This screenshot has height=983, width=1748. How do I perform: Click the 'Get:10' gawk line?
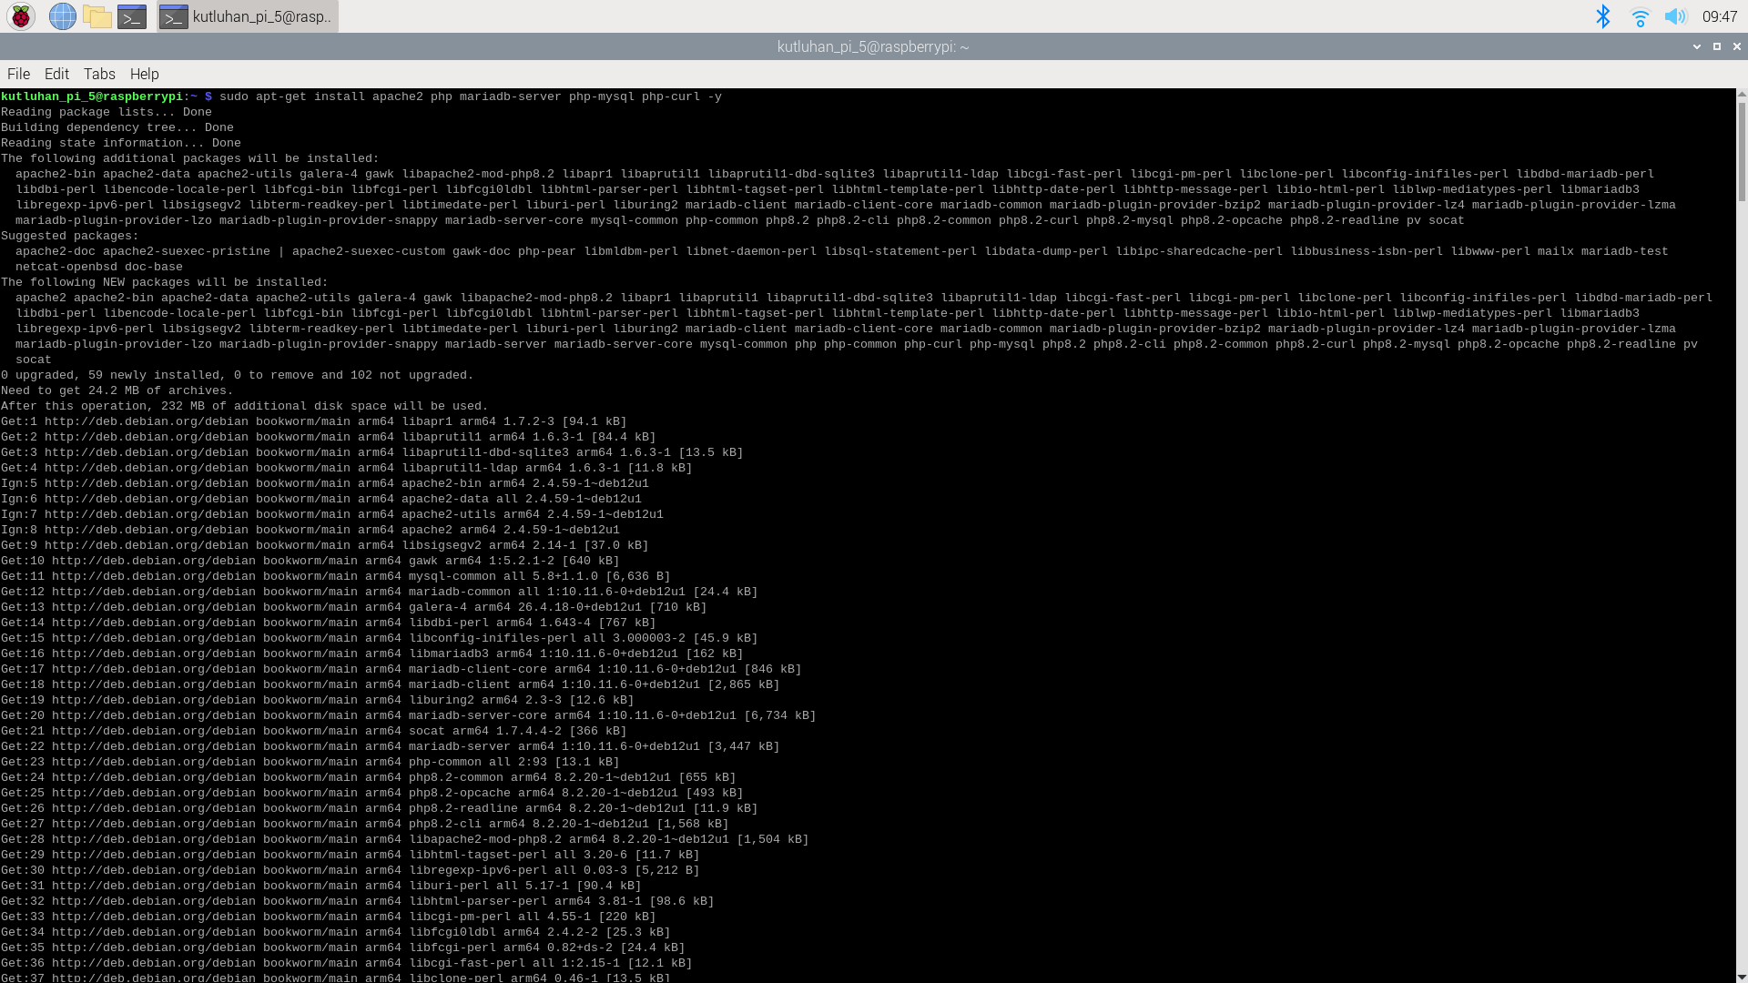tap(310, 561)
